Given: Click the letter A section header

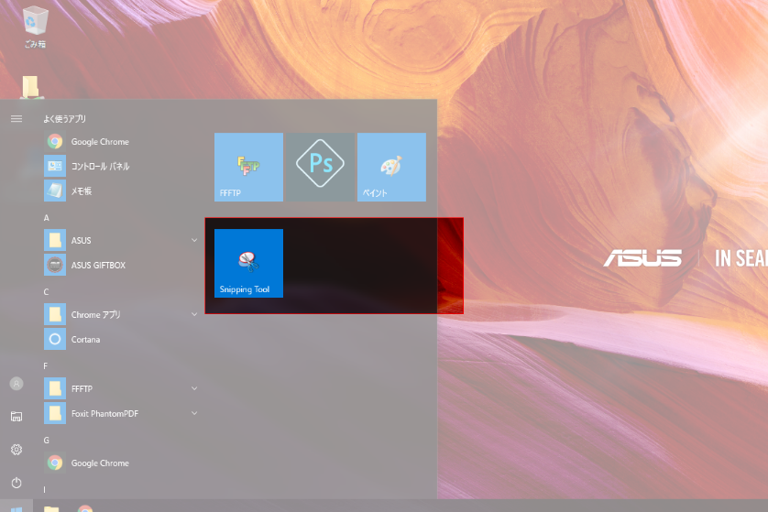Looking at the screenshot, I should tap(47, 218).
